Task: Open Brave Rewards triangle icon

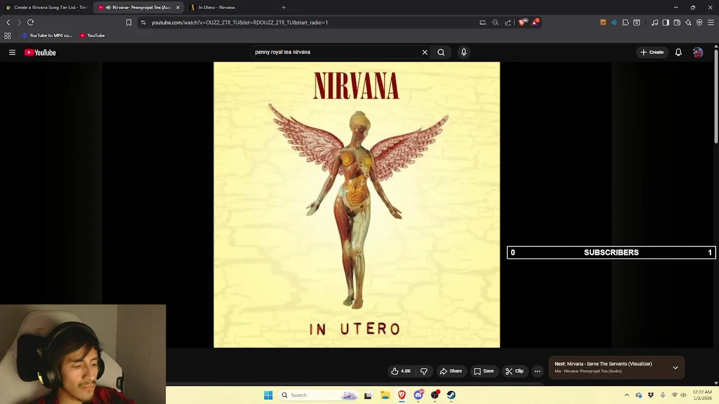Action: click(535, 22)
